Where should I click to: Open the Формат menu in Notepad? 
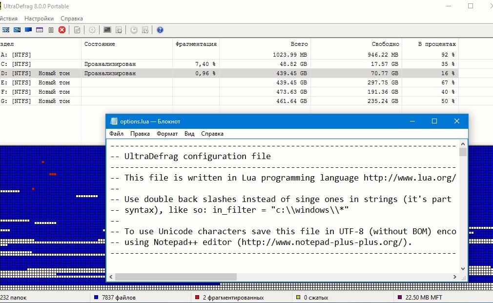pos(167,134)
